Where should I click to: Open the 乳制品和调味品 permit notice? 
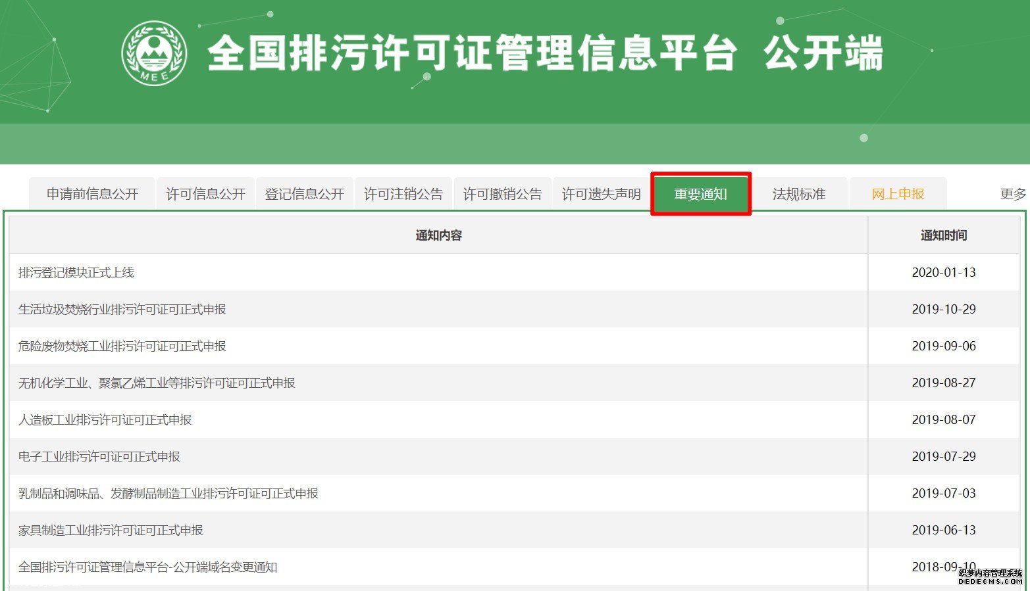click(168, 493)
